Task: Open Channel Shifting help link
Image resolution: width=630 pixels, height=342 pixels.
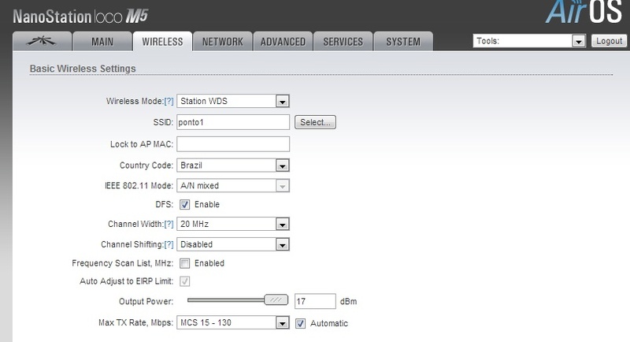Action: click(x=169, y=245)
